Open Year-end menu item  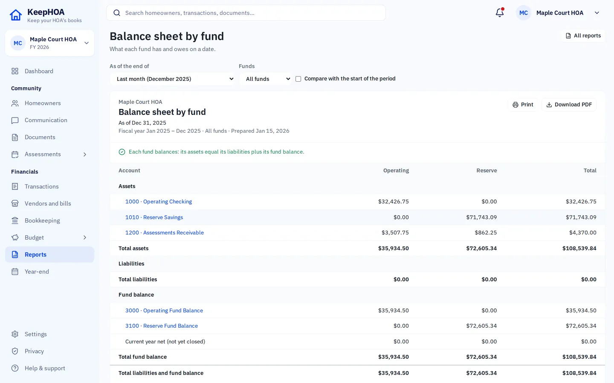click(x=49, y=272)
